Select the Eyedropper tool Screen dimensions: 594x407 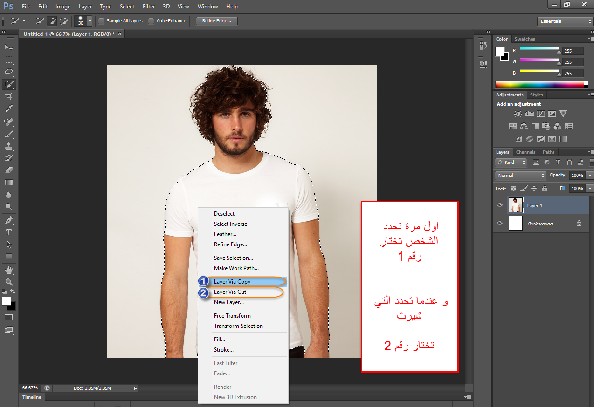(9, 109)
